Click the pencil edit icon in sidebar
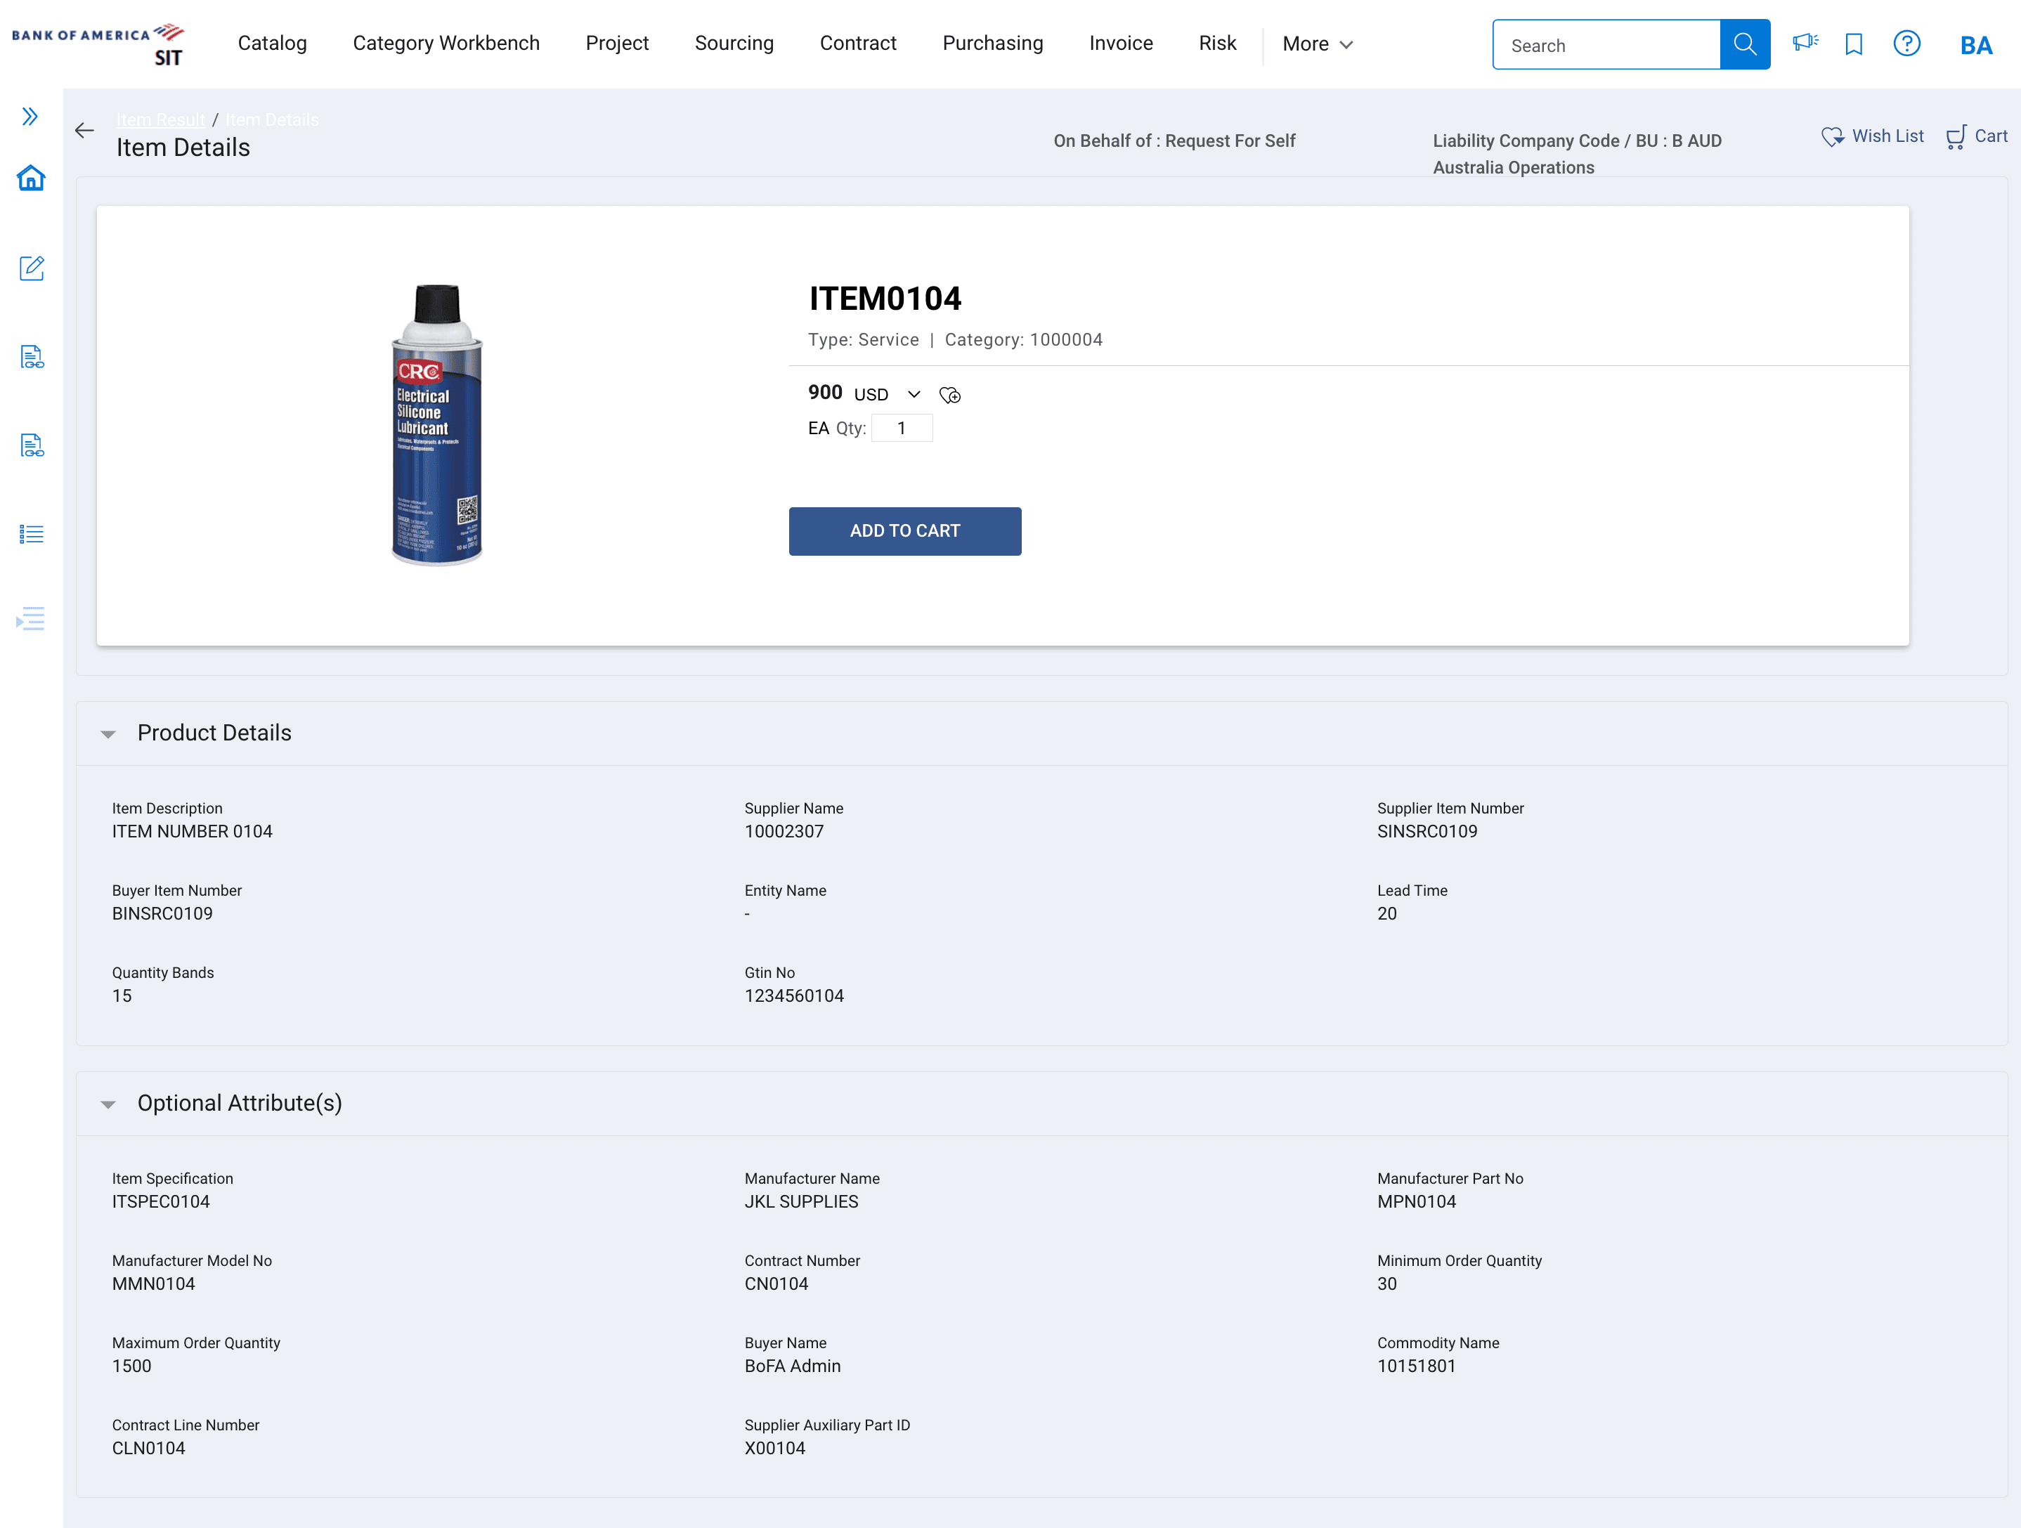Viewport: 2021px width, 1528px height. (x=31, y=268)
